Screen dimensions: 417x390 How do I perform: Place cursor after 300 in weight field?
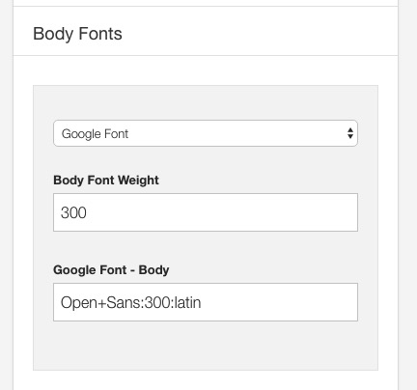[87, 212]
